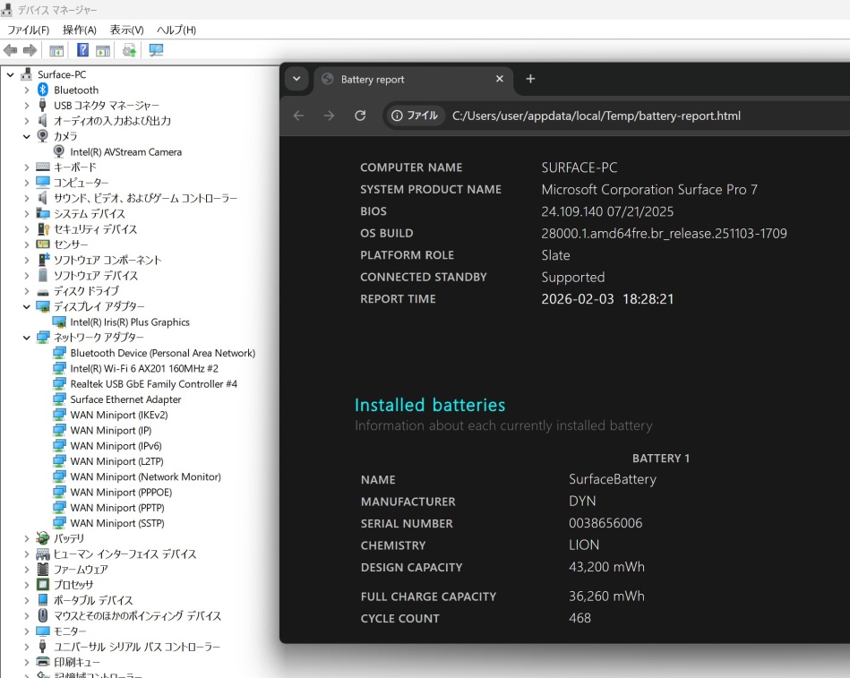Collapse the カメラ device category
850x678 pixels.
point(27,136)
